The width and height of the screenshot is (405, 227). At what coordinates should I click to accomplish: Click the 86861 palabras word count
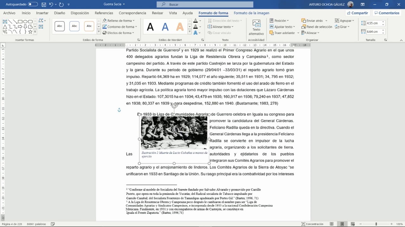(x=36, y=224)
